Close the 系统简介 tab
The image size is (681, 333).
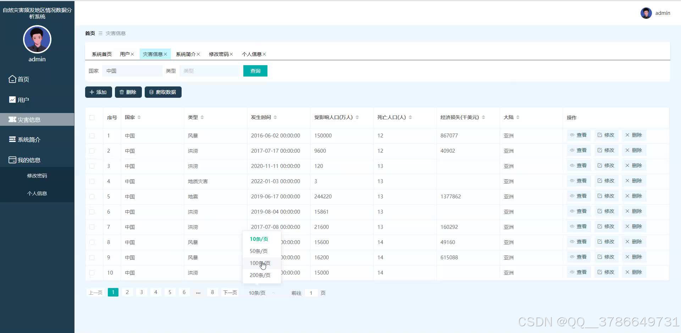198,54
